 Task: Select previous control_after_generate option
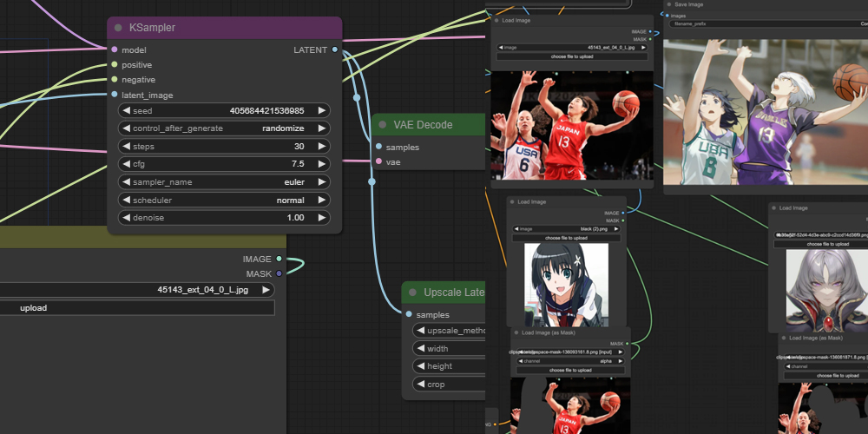click(126, 128)
